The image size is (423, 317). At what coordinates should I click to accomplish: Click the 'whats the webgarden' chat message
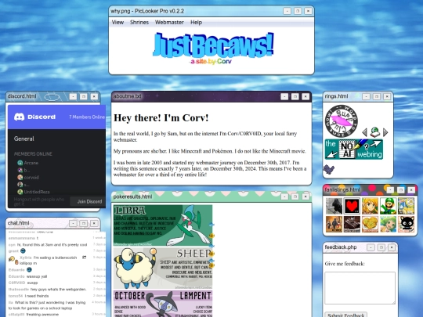coord(58,290)
